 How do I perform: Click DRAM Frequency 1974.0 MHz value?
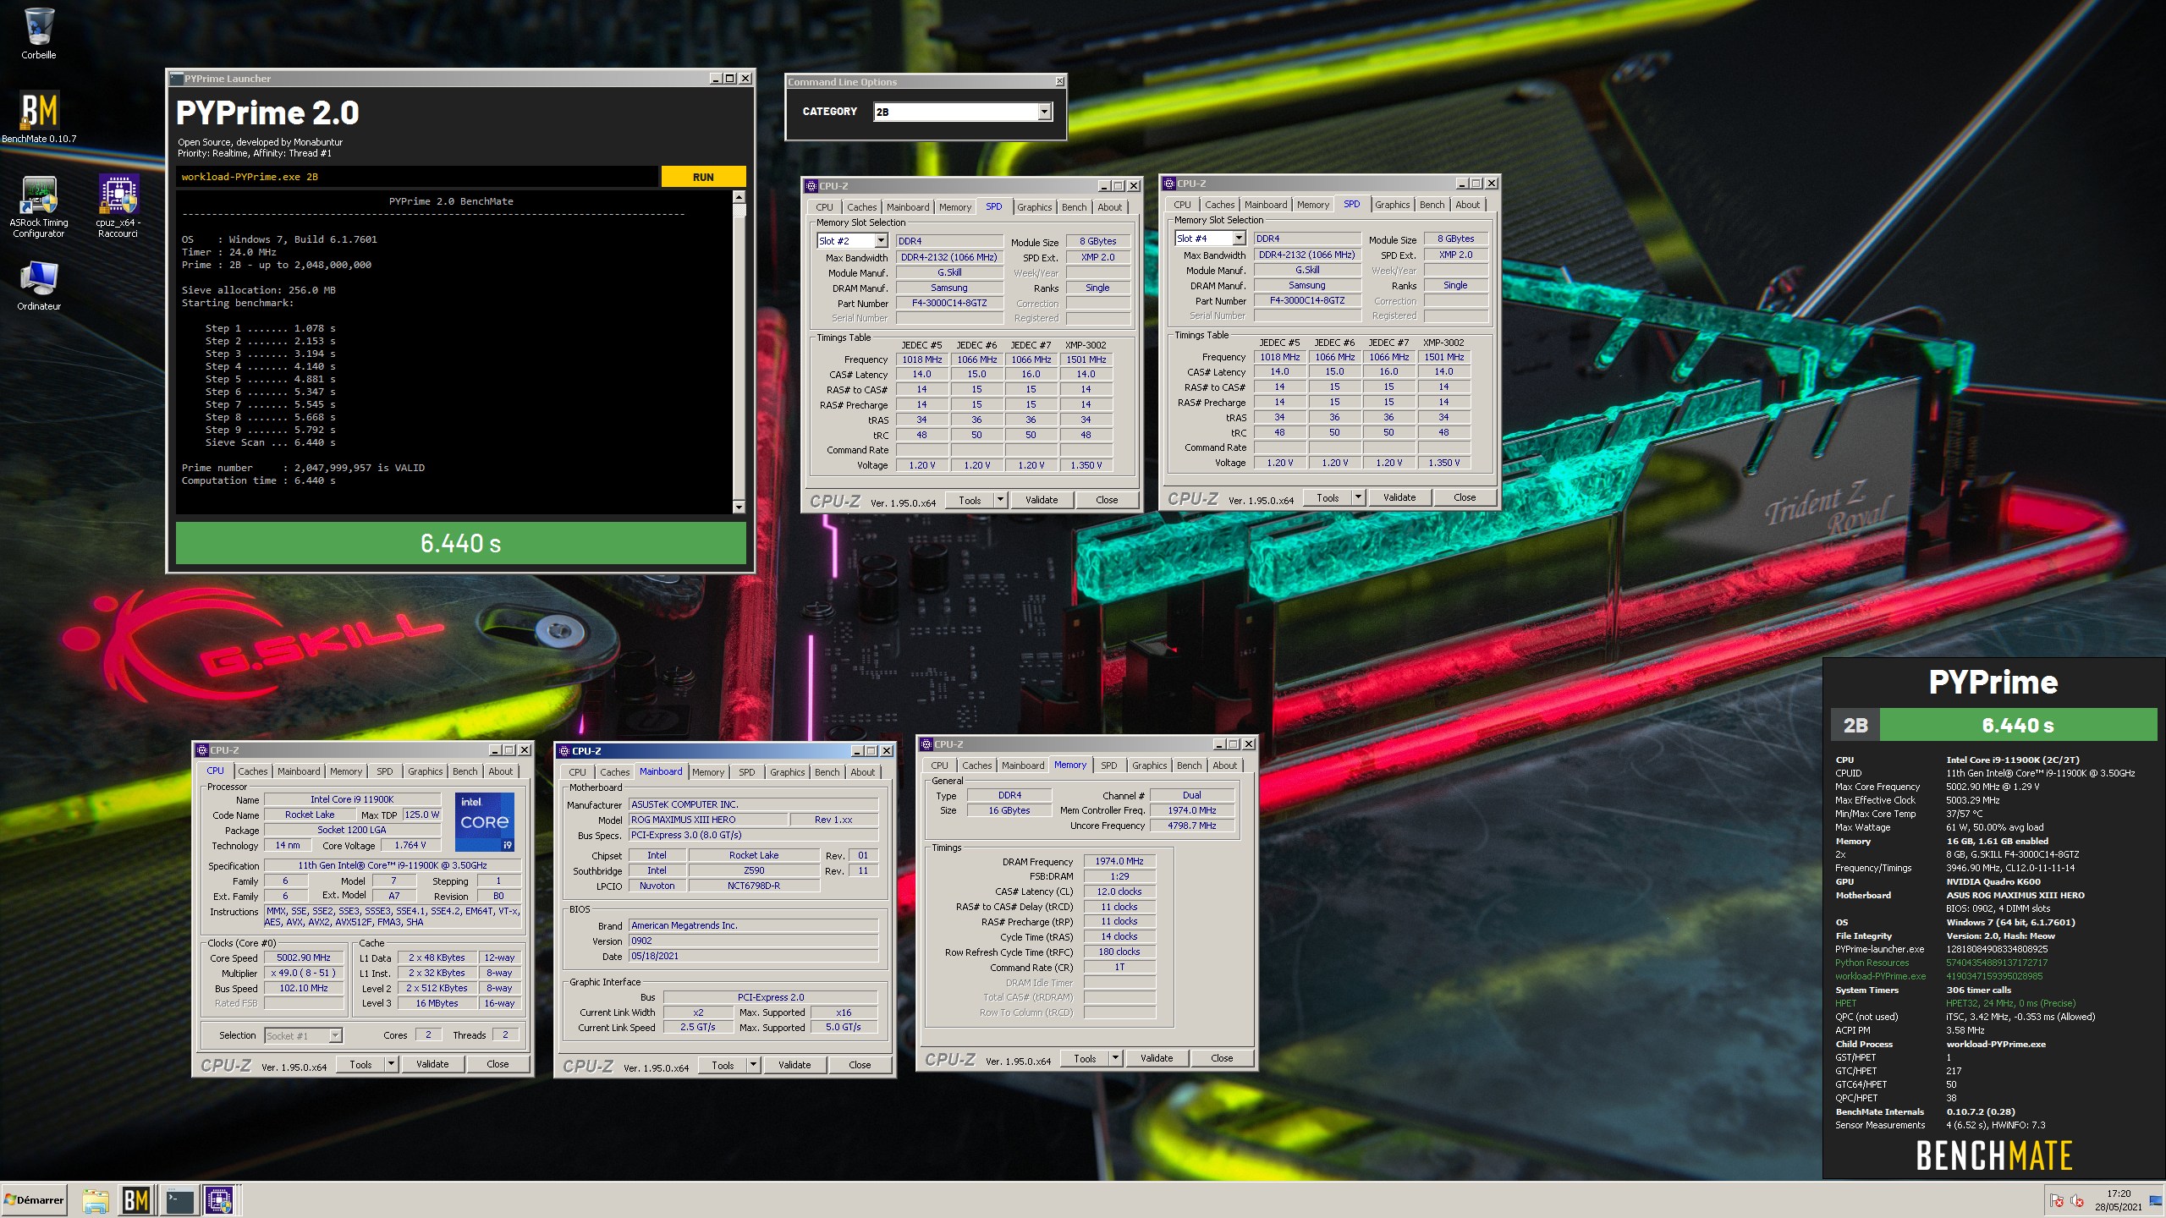pos(1119,861)
